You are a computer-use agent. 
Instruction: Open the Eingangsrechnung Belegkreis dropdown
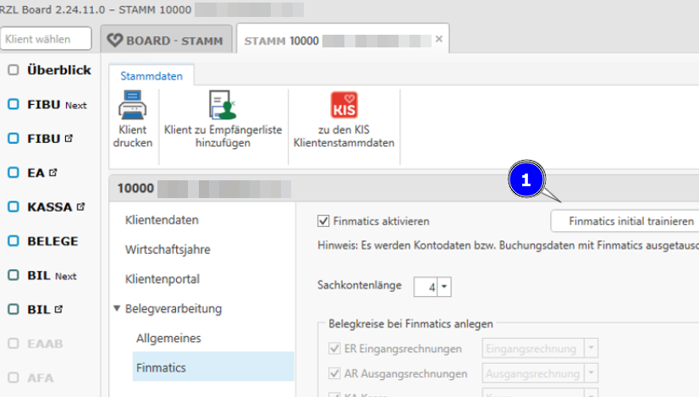tap(592, 349)
